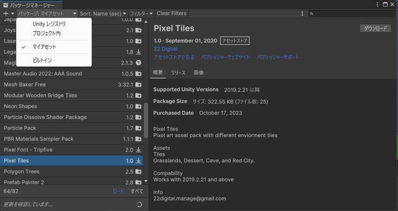
Task: Open the window kebab menu in title bar
Action: pyautogui.click(x=377, y=4)
